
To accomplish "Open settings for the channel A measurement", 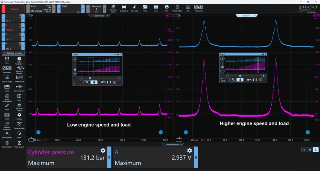I will point(190,150).
